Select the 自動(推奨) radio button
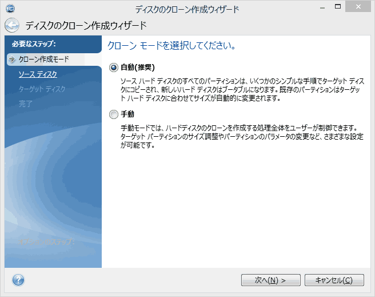The height and width of the screenshot is (297, 375). 114,68
